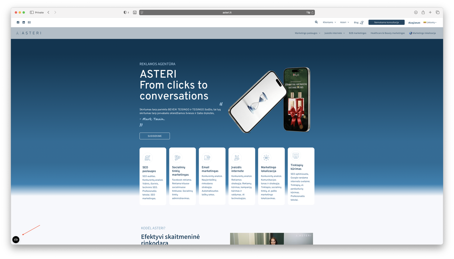Viewport: 454px width, 259px height.
Task: Open Healthcare & Beauty marketingas page
Action: [388, 33]
